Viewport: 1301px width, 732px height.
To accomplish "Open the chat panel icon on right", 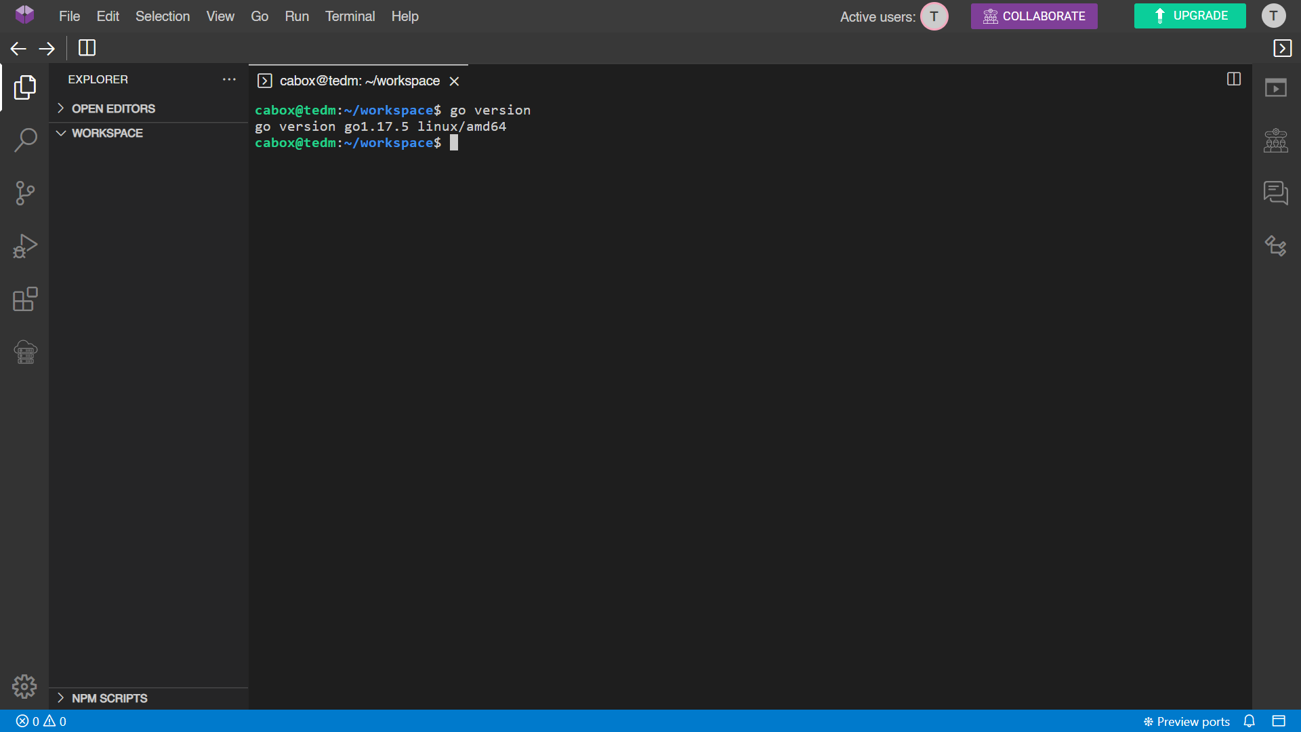I will pos(1275,193).
